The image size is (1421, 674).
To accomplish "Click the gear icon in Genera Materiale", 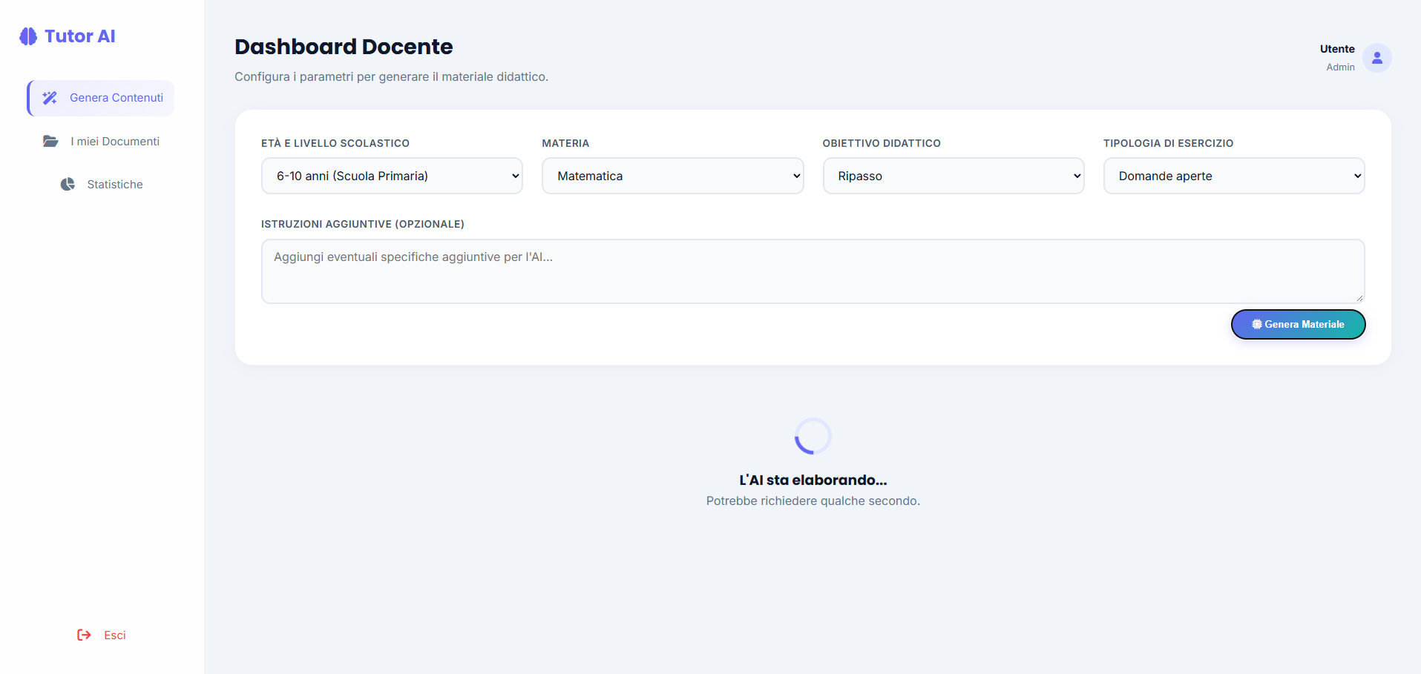I will click(x=1257, y=325).
